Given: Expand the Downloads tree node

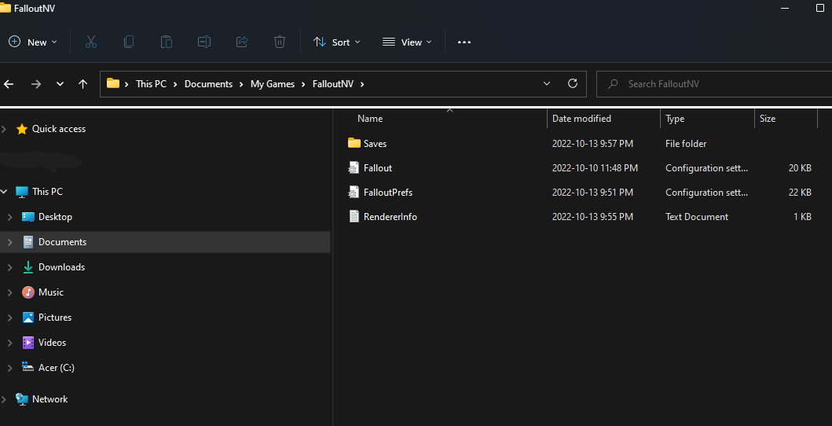Looking at the screenshot, I should click(10, 267).
